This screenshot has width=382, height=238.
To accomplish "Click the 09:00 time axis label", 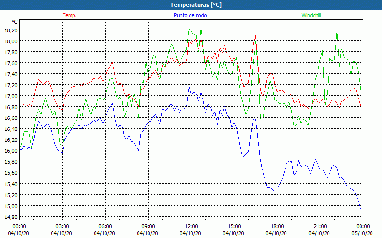I will 148,226.
